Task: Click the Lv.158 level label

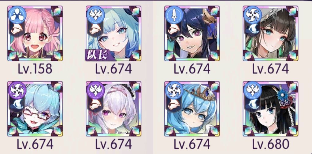Action: 35,69
